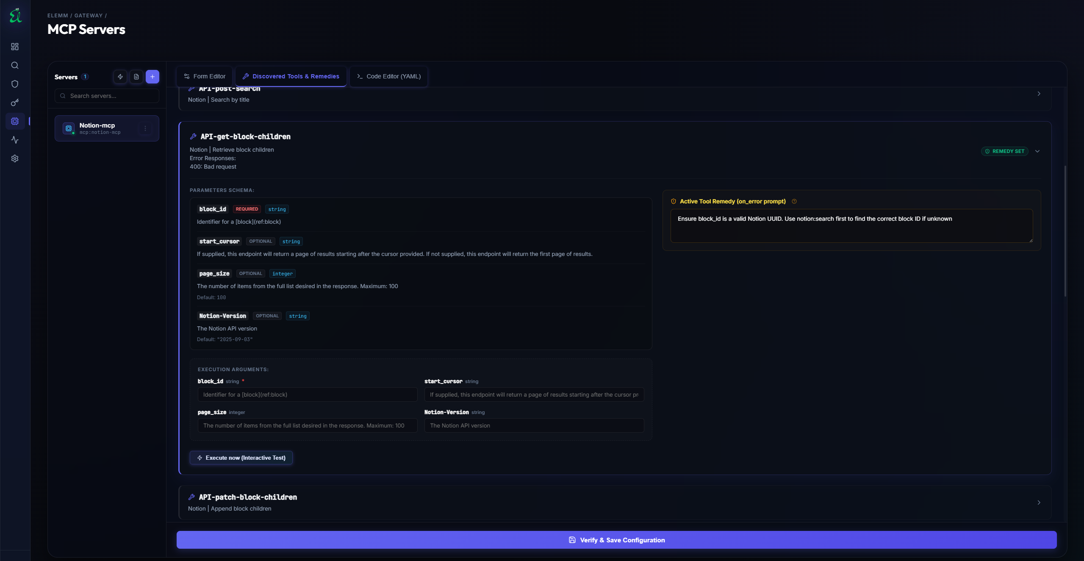1084x561 pixels.
Task: Click the OPTIONAL badge on Notion-Version
Action: 267,316
